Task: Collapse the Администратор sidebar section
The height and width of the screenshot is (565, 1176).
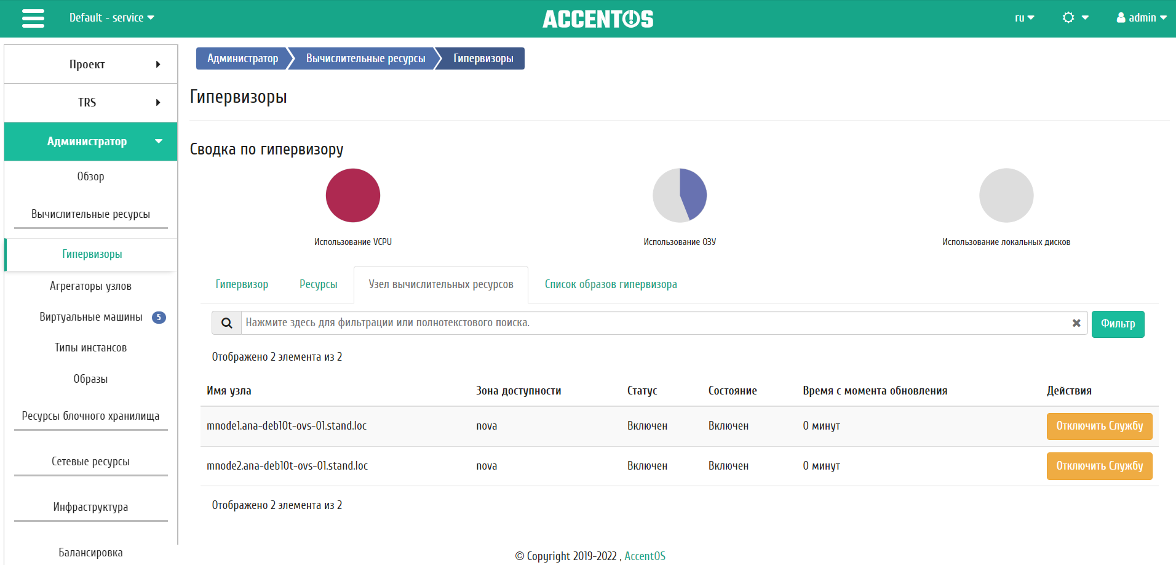Action: 91,142
